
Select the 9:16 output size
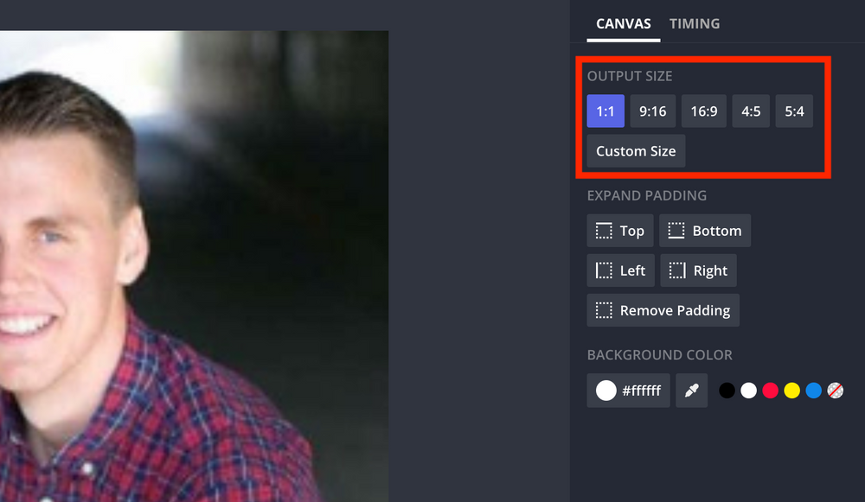click(652, 111)
